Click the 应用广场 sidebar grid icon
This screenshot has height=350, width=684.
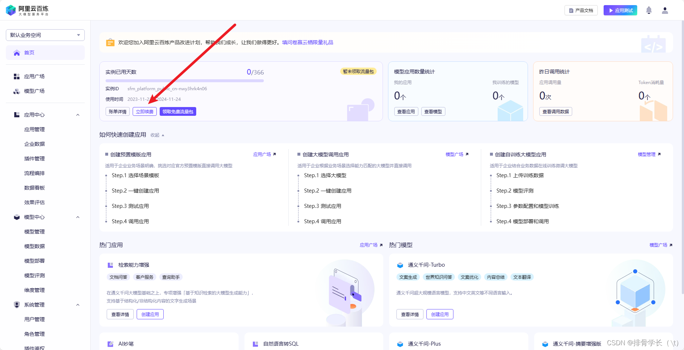[x=17, y=76]
